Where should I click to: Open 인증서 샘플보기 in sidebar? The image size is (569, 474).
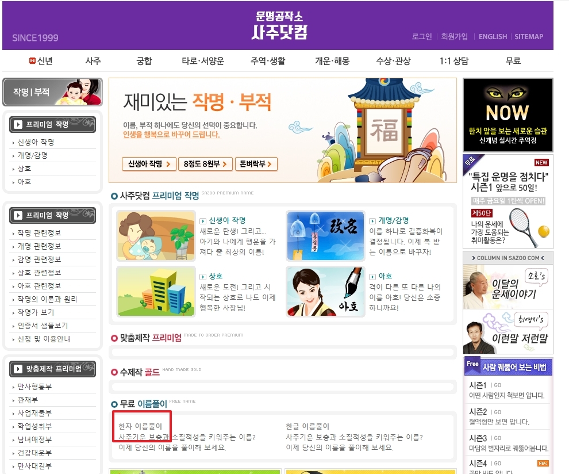(x=43, y=326)
